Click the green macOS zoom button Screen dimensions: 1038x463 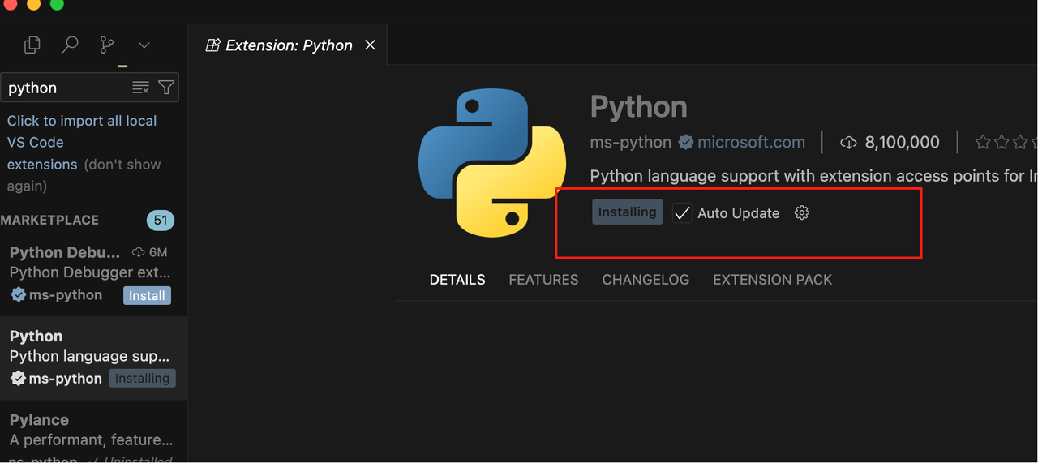point(57,4)
